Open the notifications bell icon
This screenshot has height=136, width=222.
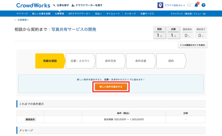coord(196,5)
